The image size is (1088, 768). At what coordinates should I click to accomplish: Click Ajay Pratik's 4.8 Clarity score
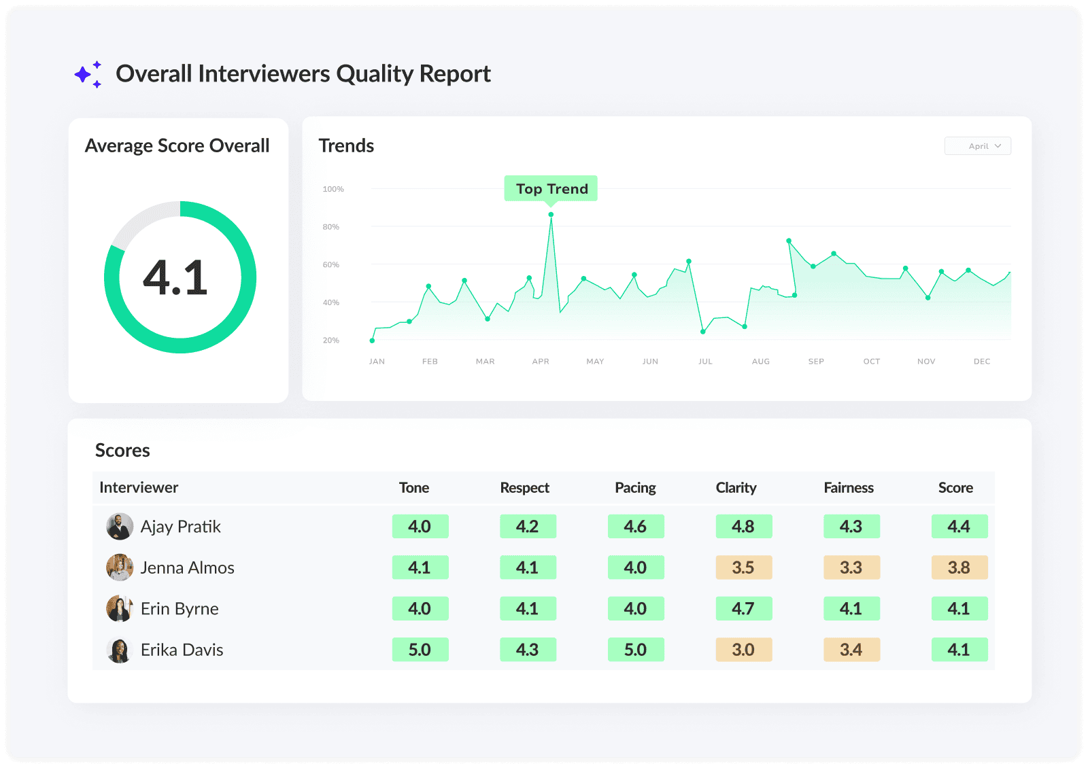743,527
